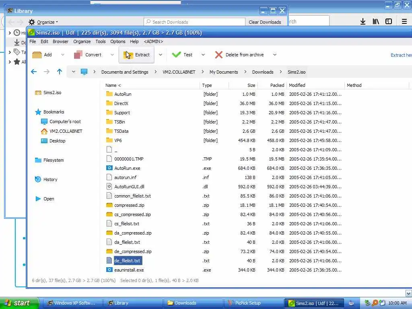The image size is (412, 309).
Task: Click the Extract here link
Action: 401,55
